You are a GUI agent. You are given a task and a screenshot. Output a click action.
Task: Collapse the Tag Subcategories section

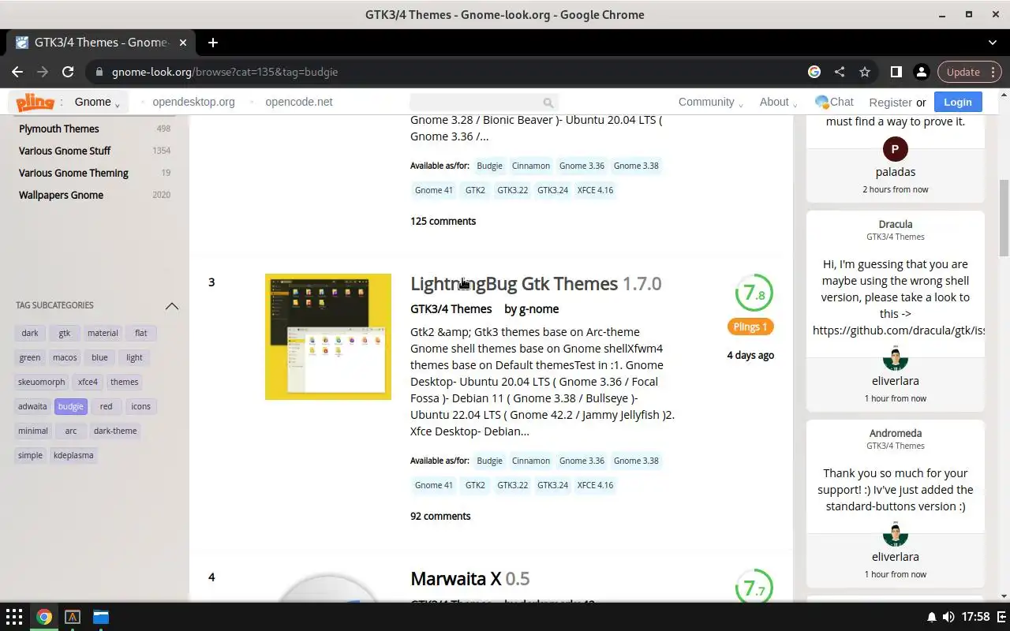[171, 305]
